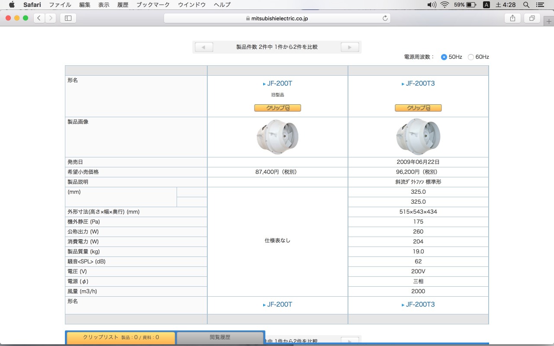Click the 風量 (m3/h) row label
The width and height of the screenshot is (554, 346).
82,292
